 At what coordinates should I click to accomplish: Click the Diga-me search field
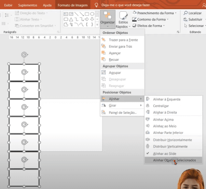coord(125,5)
